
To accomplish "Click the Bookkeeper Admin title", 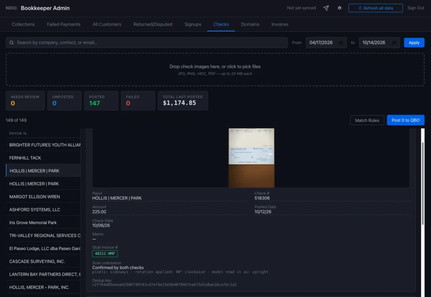I will click(x=45, y=8).
